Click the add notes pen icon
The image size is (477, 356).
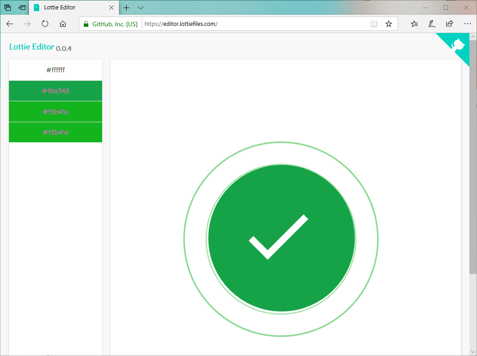coord(432,24)
